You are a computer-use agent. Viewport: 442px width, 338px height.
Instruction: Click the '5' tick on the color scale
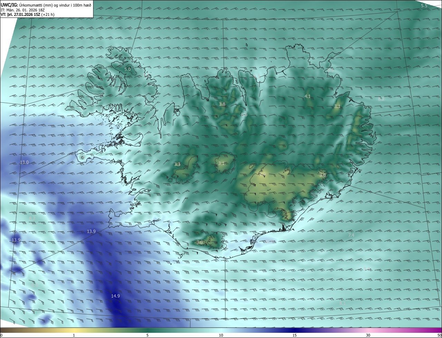147,335
